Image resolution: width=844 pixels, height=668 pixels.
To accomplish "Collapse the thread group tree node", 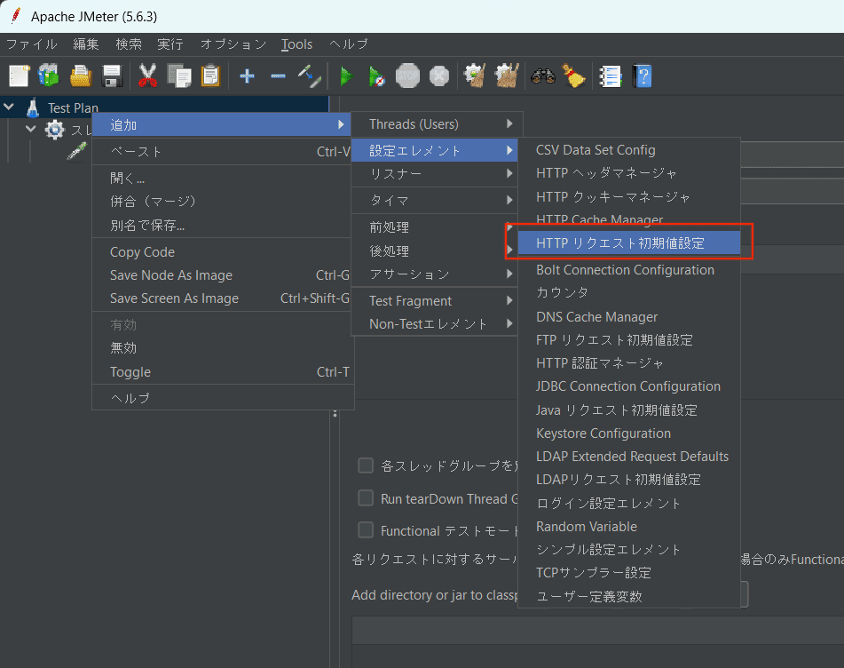I will tap(31, 129).
